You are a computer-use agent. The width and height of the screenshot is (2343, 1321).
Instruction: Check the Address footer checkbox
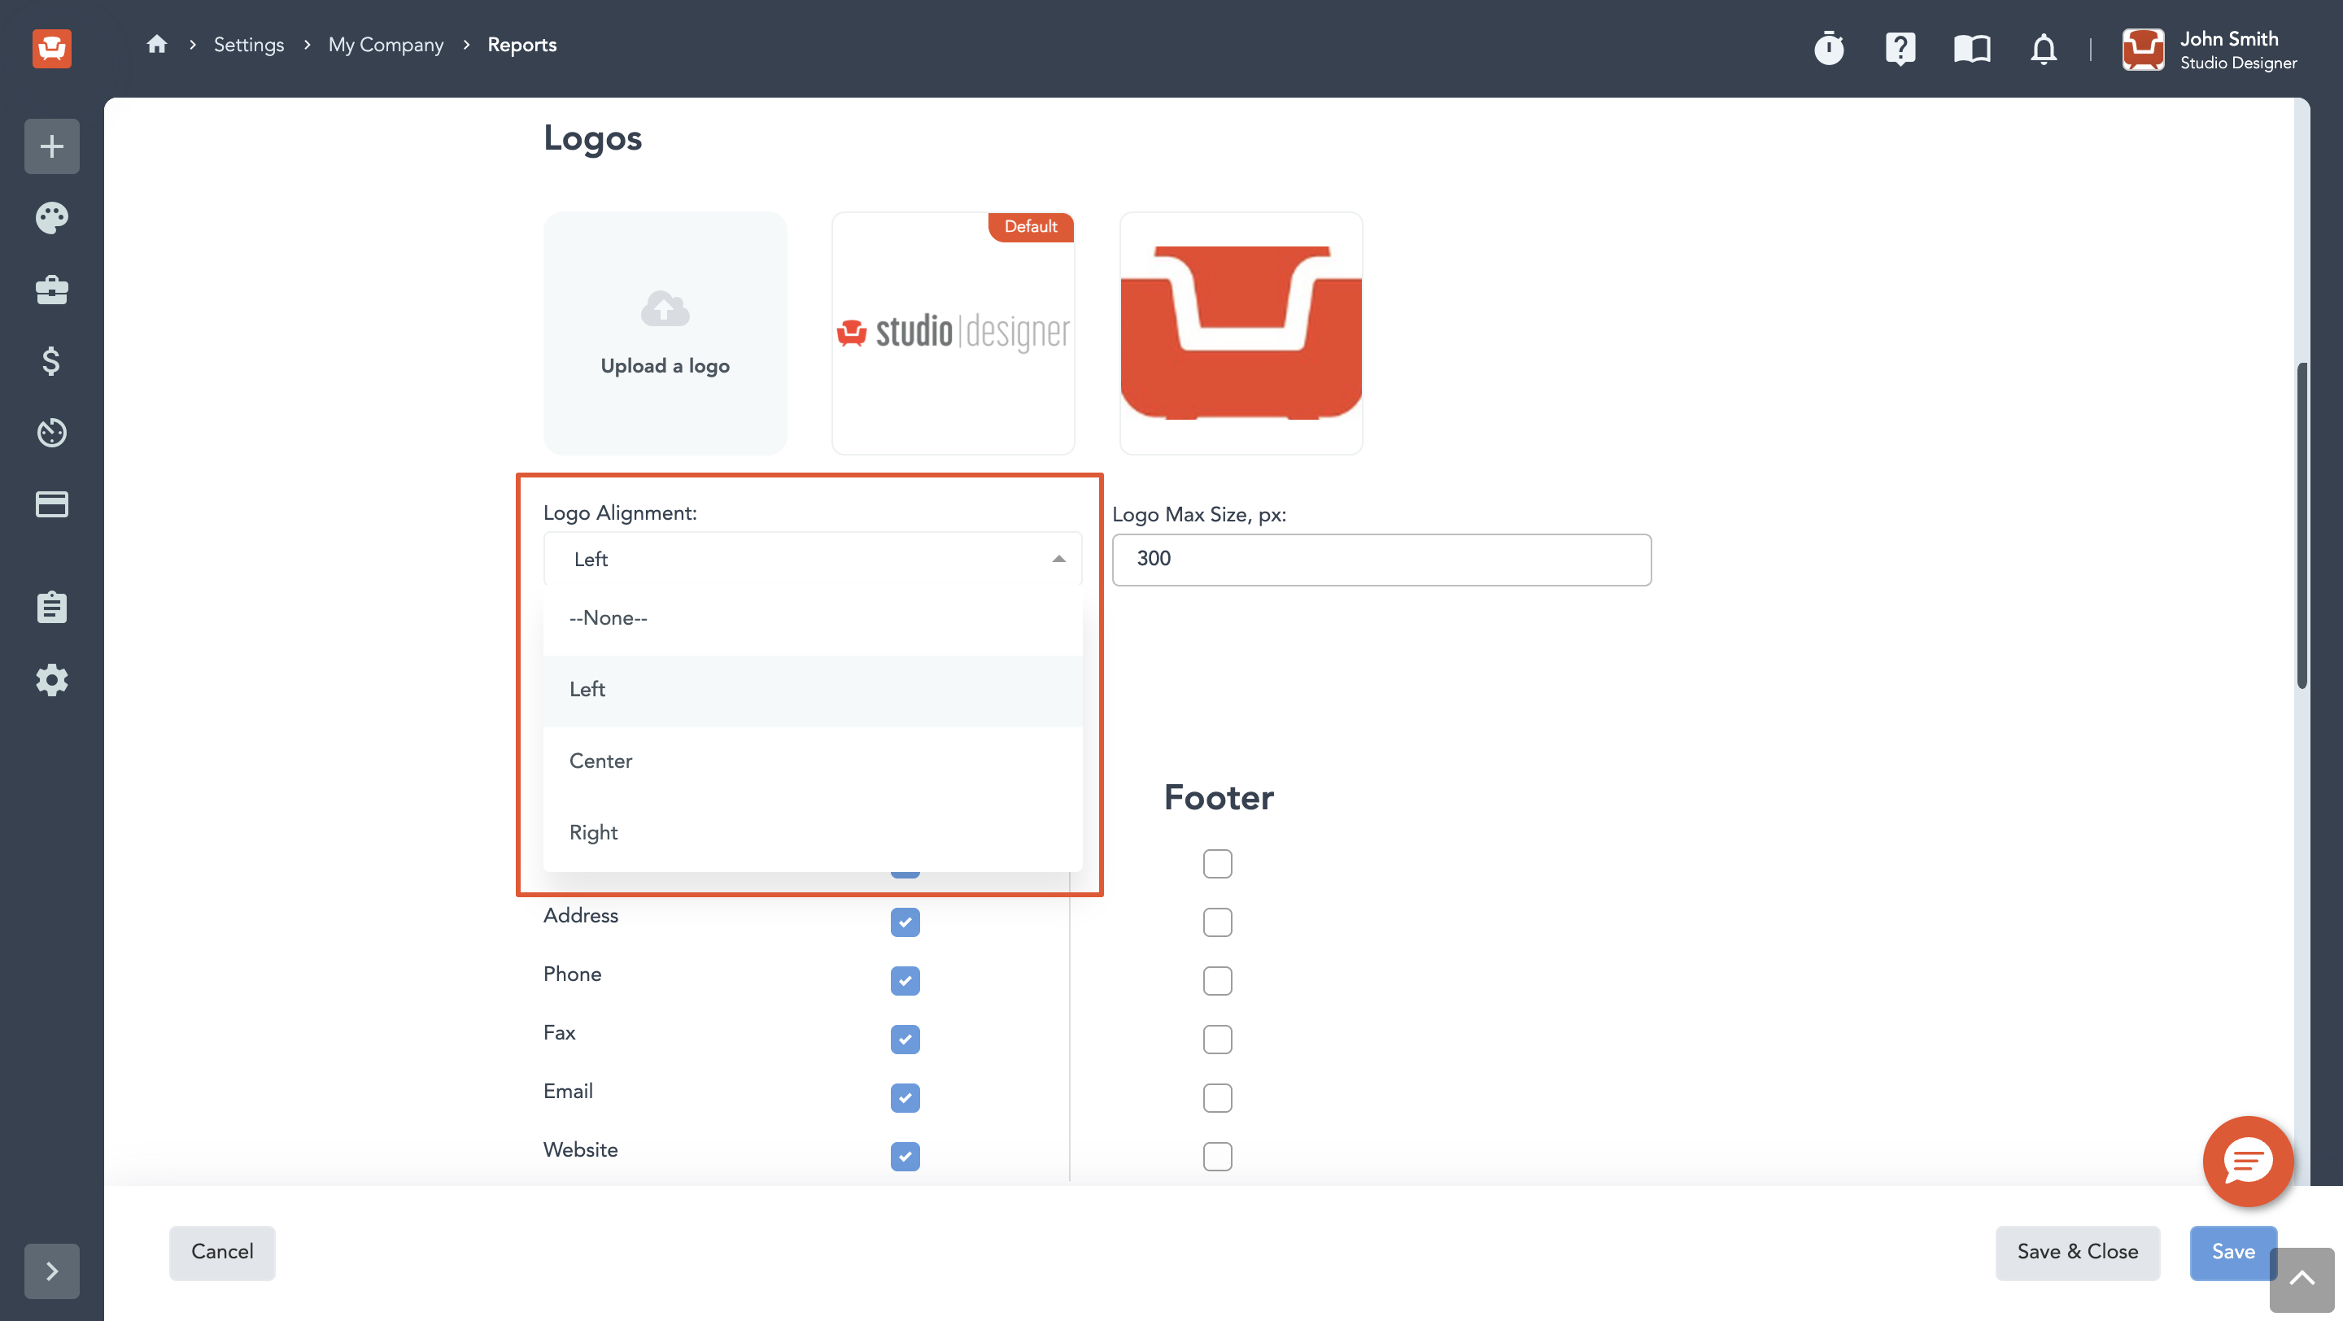[x=1217, y=922]
